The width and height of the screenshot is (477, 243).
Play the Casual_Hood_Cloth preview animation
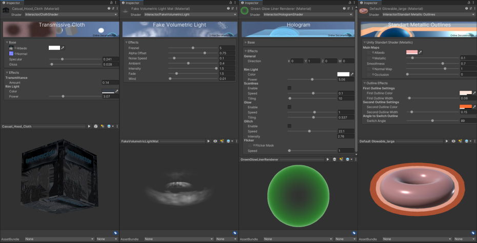tap(89, 126)
